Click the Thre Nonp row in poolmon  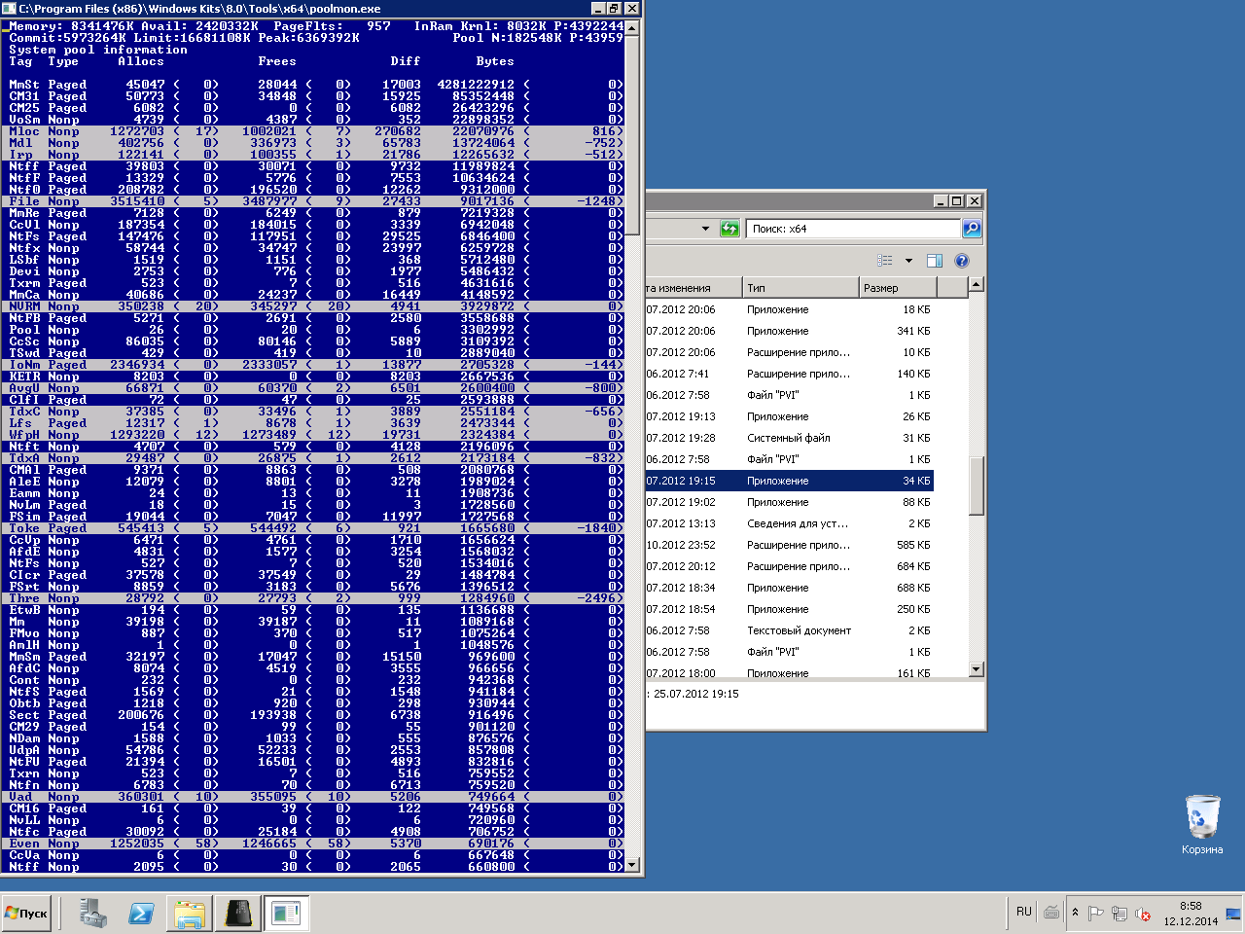coord(313,598)
